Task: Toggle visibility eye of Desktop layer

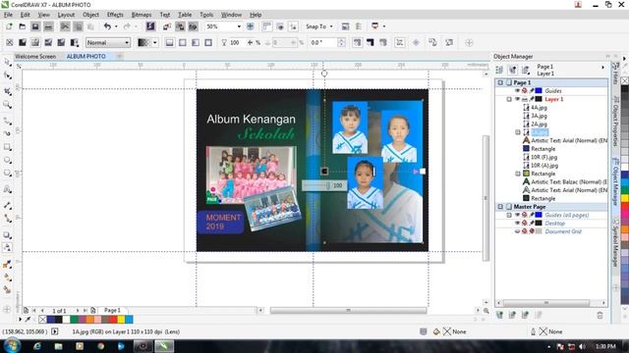Action: tap(518, 223)
